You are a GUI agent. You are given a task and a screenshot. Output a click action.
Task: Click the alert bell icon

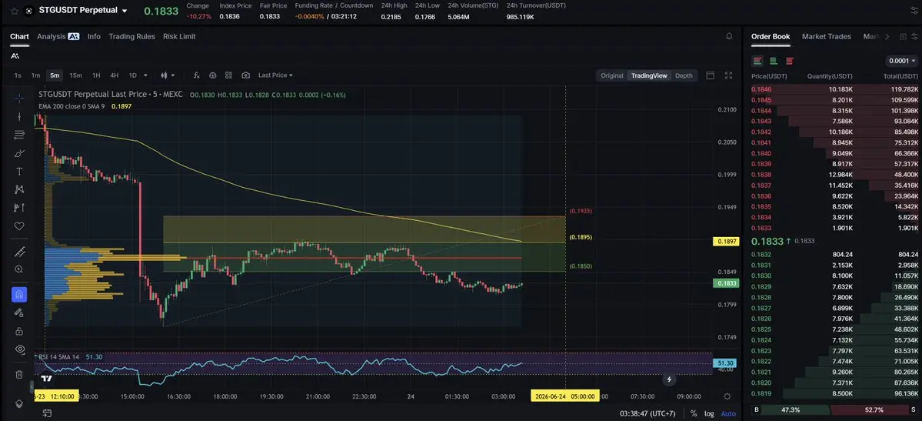(x=729, y=36)
